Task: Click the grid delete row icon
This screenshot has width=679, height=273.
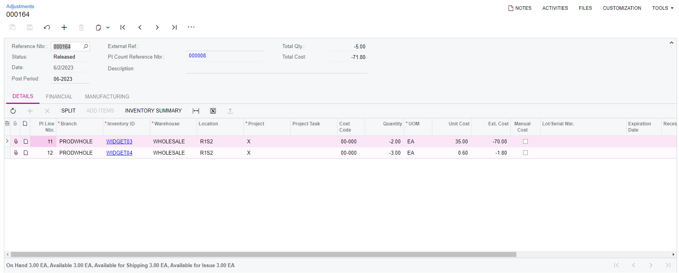Action: 47,111
